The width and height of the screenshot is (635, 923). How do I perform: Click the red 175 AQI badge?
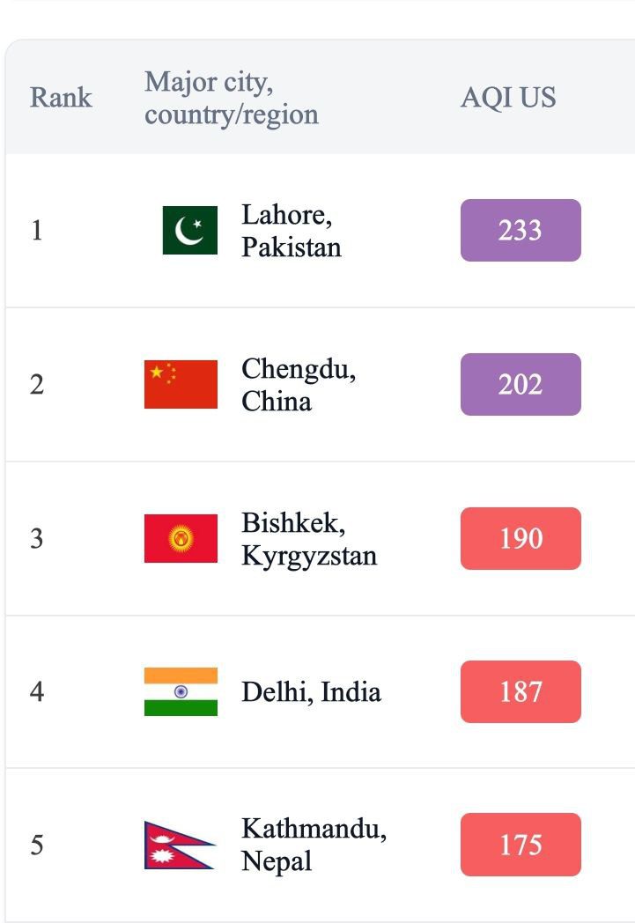click(521, 845)
